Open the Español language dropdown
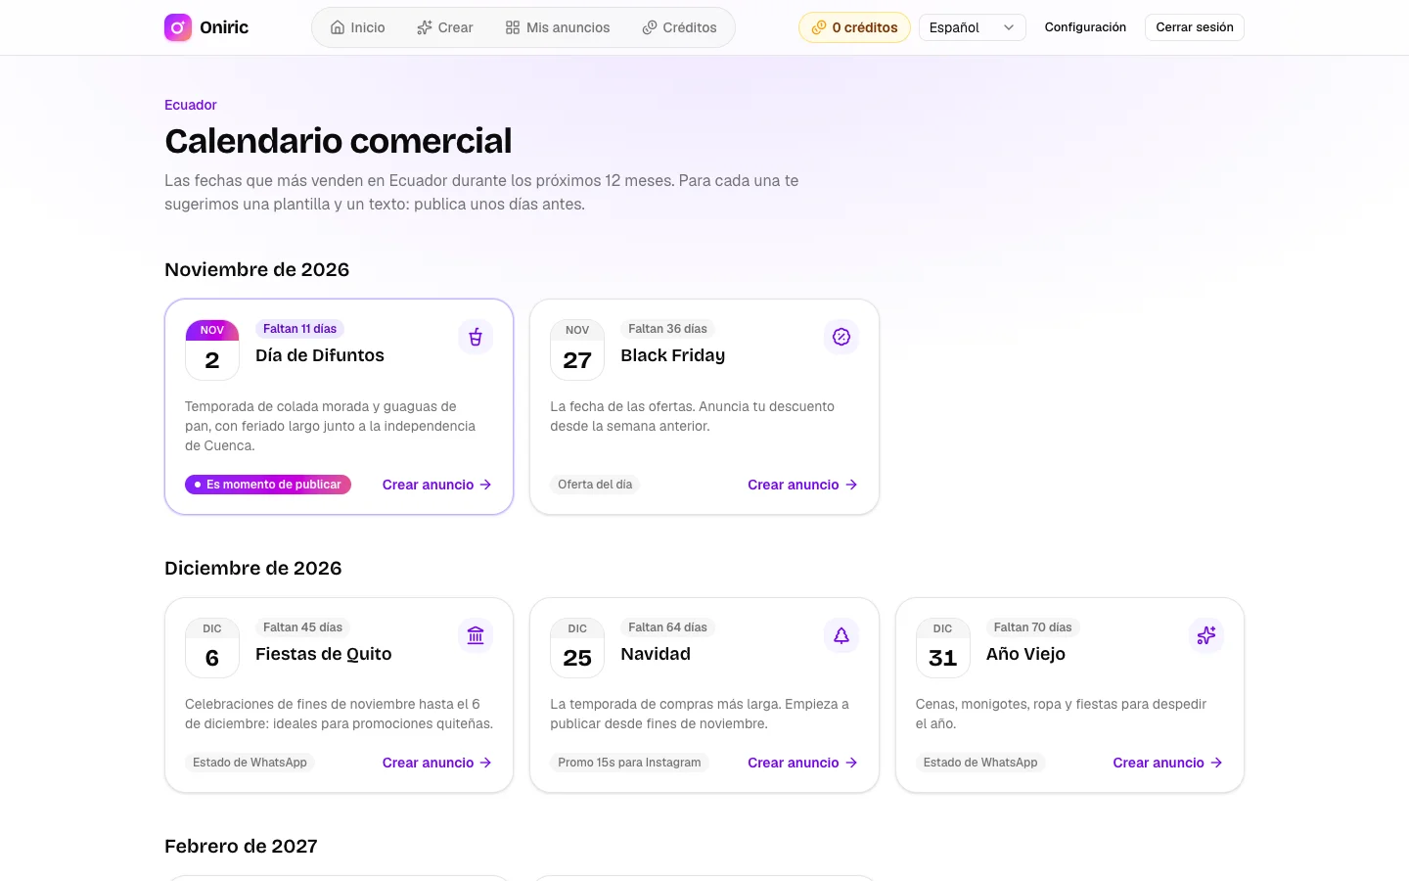Viewport: 1409px width, 881px height. coord(973,27)
